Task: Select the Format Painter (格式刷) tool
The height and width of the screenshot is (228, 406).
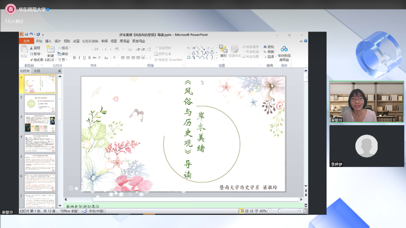Action: [x=36, y=60]
